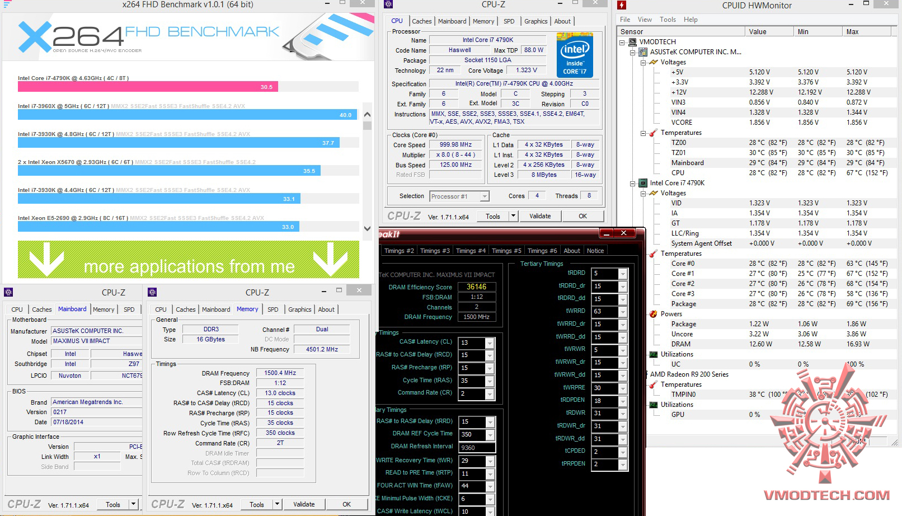Select the VMODTECH computer icon in HWMonitor
902x516 pixels.
coord(632,42)
